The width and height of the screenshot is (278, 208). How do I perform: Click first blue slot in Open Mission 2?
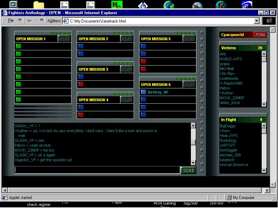[x=81, y=46]
